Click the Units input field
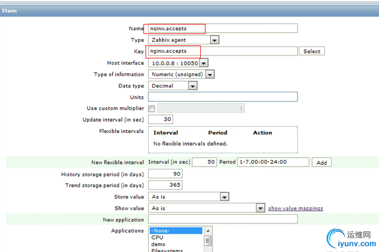 [223, 97]
